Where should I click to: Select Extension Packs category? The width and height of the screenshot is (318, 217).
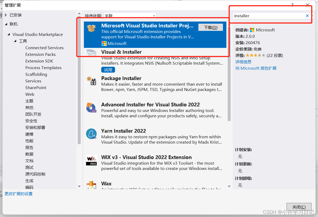[40, 55]
